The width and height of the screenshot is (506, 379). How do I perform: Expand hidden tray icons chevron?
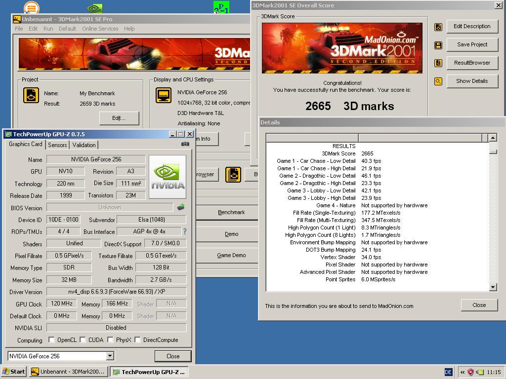coord(463,372)
